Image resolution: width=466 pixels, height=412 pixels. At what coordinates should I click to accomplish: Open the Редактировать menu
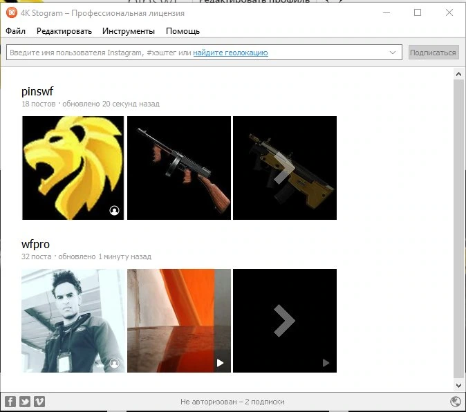point(64,31)
